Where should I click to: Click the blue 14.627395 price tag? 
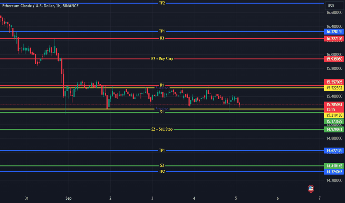(x=334, y=151)
